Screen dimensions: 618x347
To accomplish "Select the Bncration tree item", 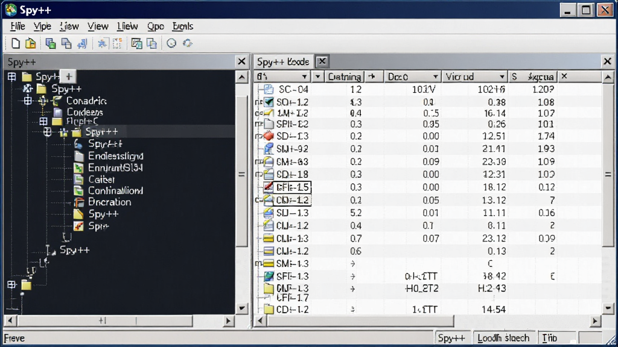I will tap(110, 202).
